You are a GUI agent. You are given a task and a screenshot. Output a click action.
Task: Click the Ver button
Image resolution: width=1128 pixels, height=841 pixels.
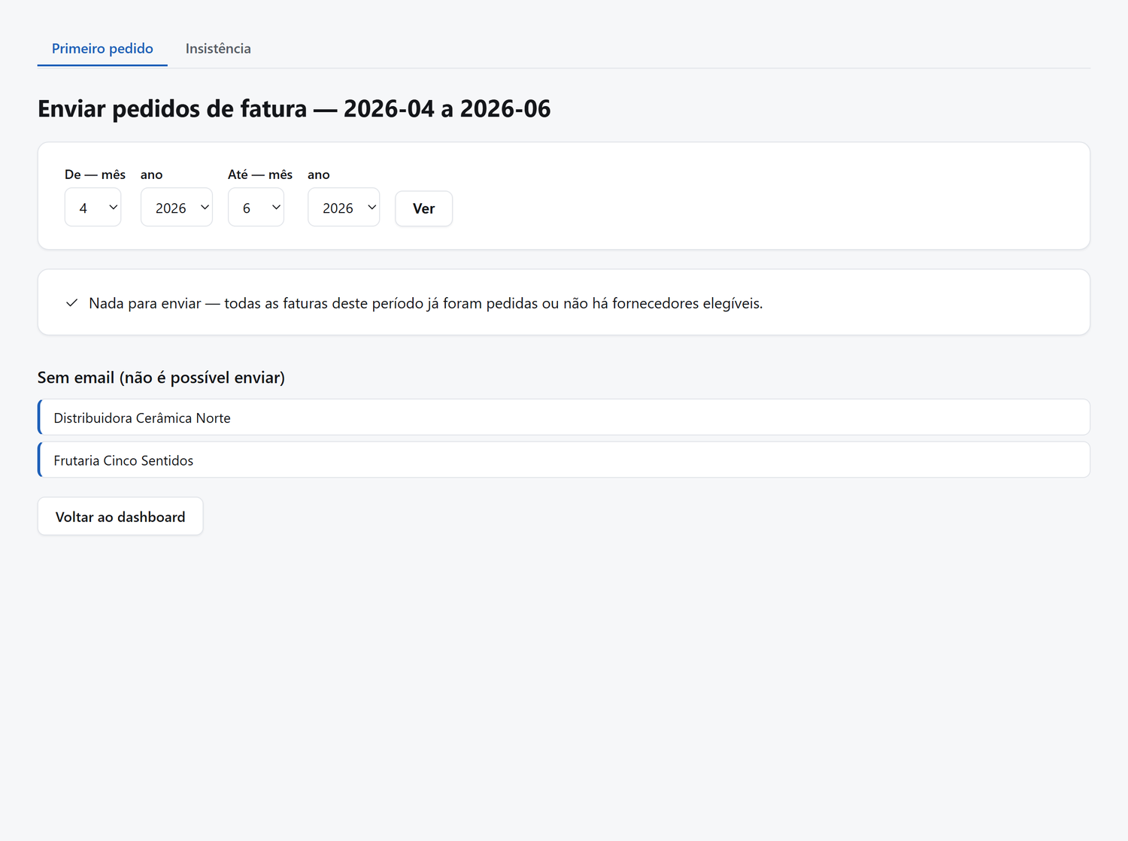(424, 208)
